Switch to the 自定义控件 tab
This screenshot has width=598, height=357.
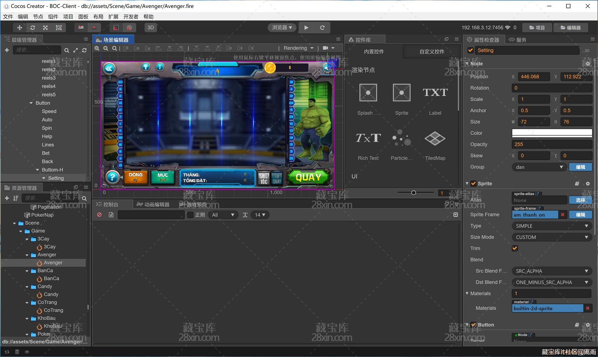pos(432,51)
